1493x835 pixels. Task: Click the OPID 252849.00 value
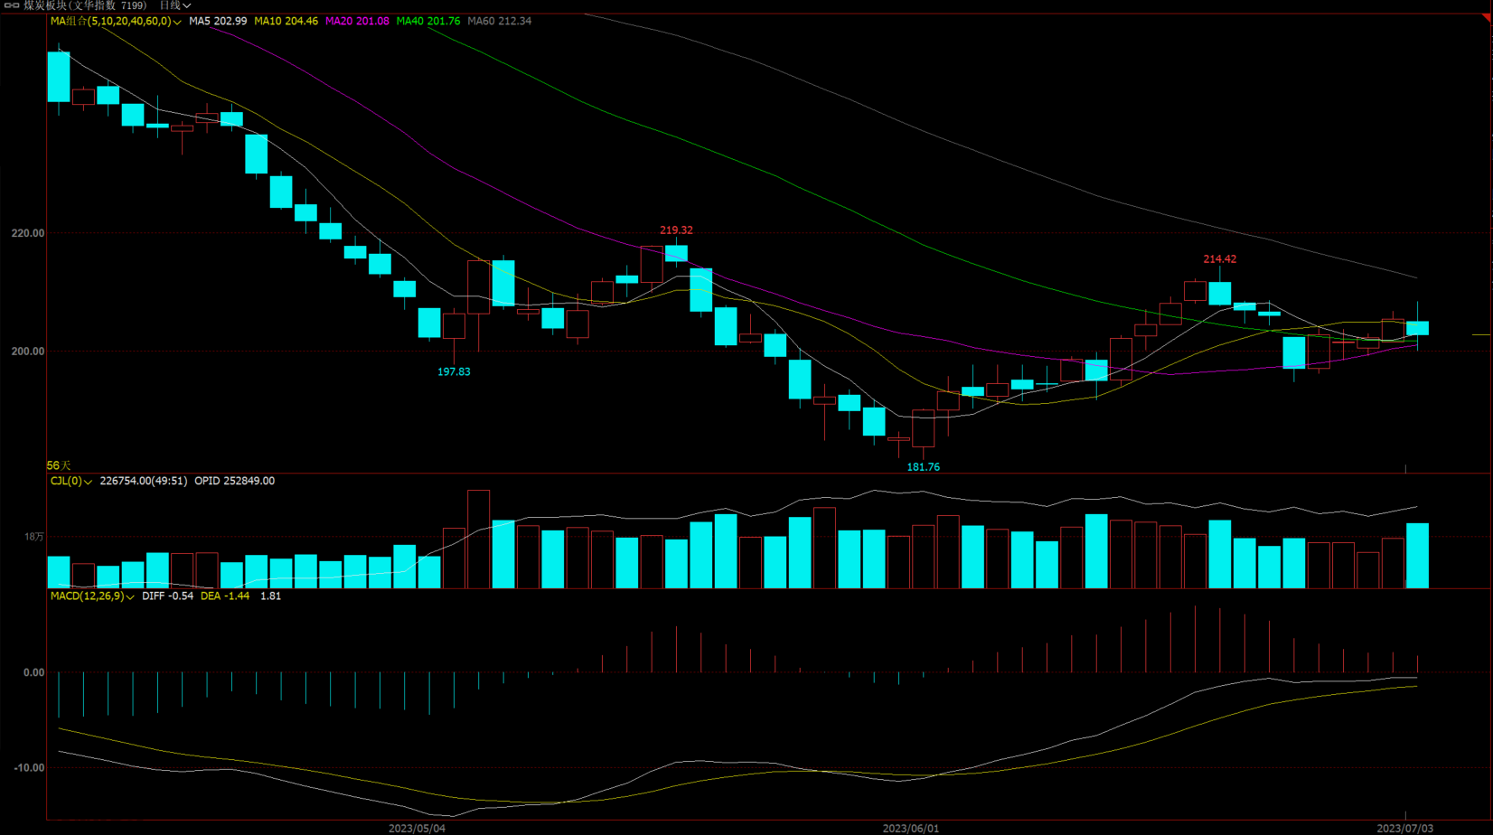click(235, 481)
